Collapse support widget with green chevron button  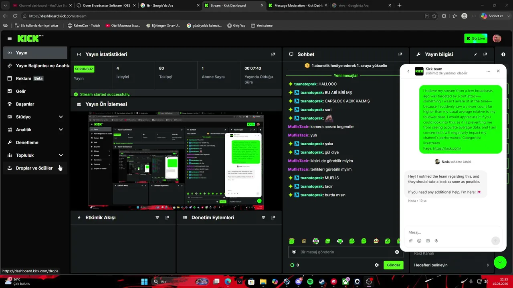point(500,262)
